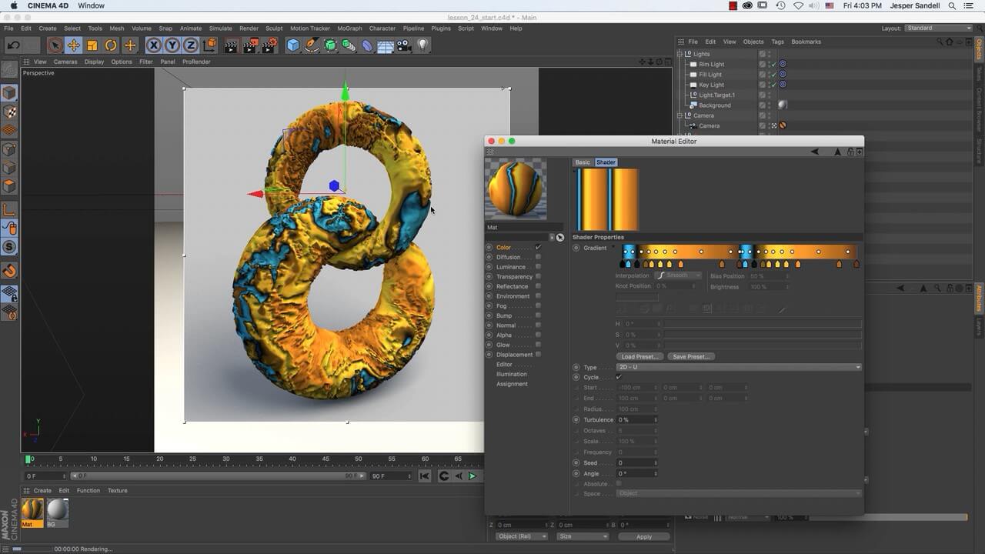
Task: Click the Light object icon in the toolbar
Action: point(422,45)
